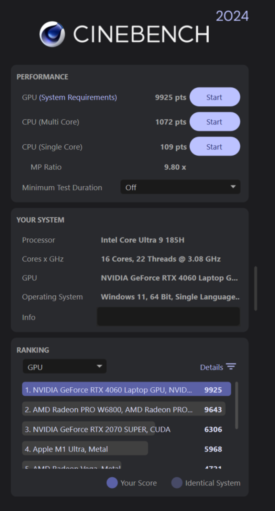Image resolution: width=275 pixels, height=511 pixels.
Task: Click the Details filter icon
Action: point(231,367)
